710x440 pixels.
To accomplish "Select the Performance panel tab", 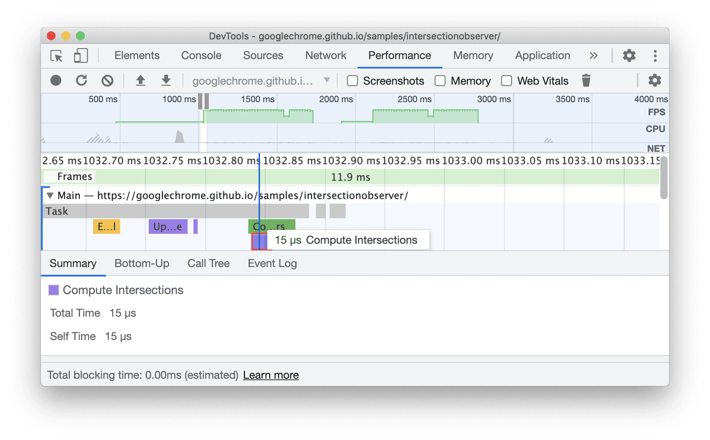I will coord(400,55).
